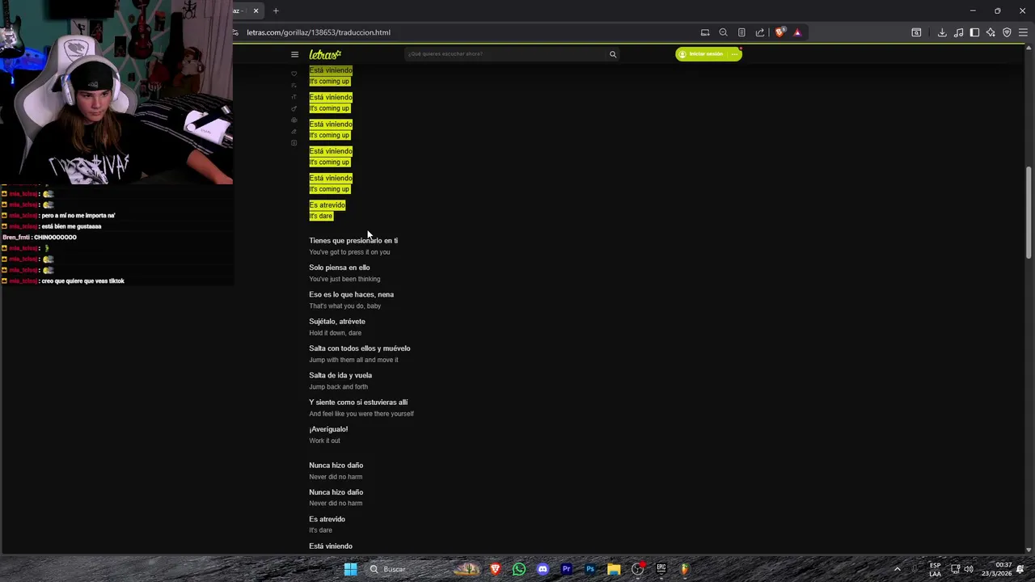Click the Letras logo
The width and height of the screenshot is (1035, 582).
tap(325, 54)
